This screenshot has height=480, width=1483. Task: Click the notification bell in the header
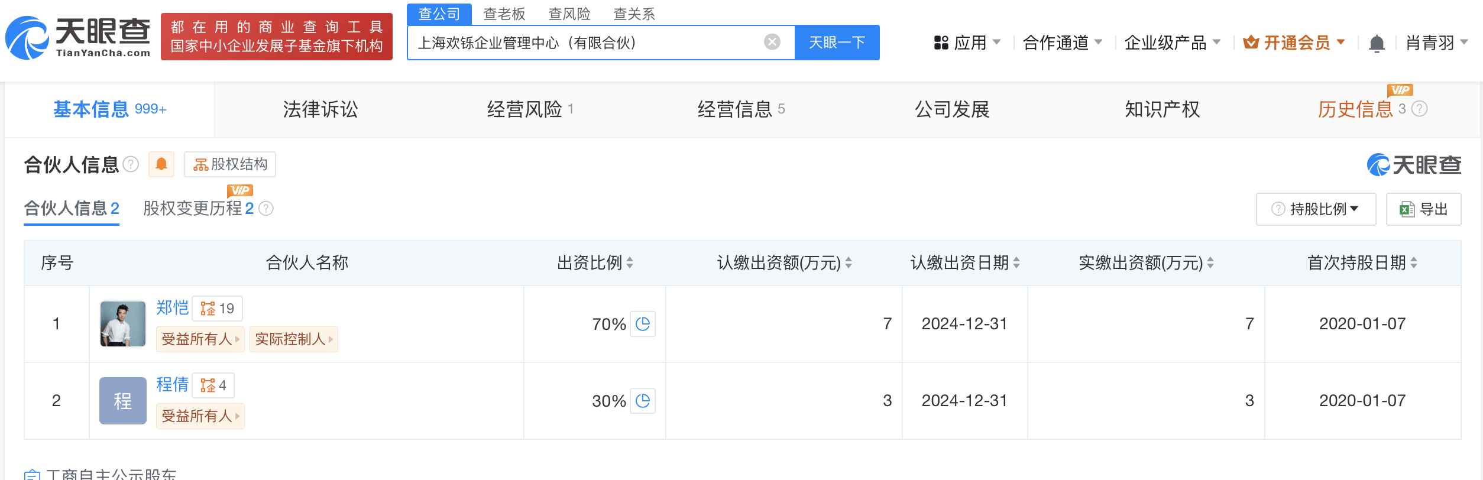pos(1377,43)
